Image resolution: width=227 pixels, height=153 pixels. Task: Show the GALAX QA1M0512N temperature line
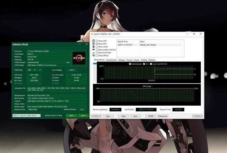(x=151, y=64)
